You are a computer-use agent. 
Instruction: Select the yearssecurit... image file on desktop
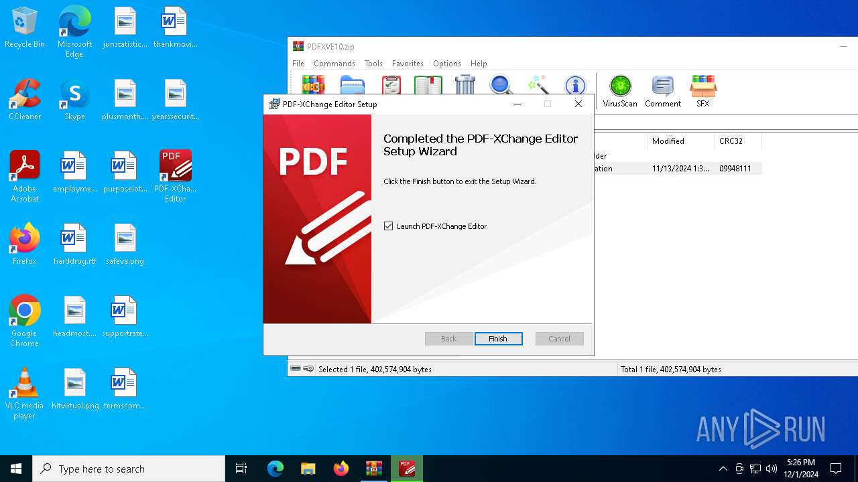(176, 100)
